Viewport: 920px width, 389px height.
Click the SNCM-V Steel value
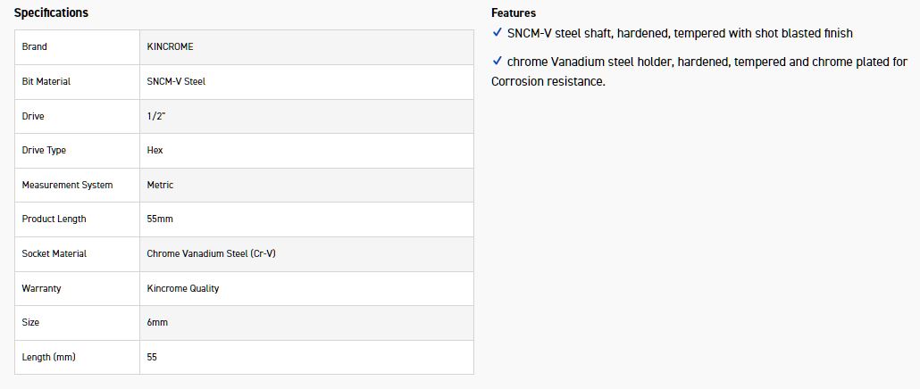[176, 81]
